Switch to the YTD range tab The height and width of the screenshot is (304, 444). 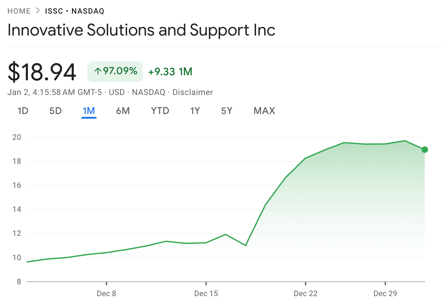160,111
